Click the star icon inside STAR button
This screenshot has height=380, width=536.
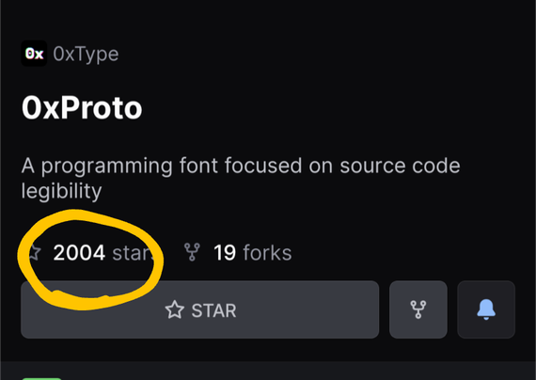point(175,309)
